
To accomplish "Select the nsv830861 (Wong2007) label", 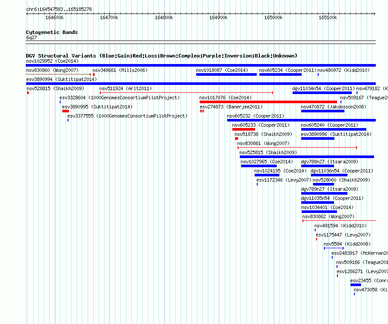I will tap(263, 143).
